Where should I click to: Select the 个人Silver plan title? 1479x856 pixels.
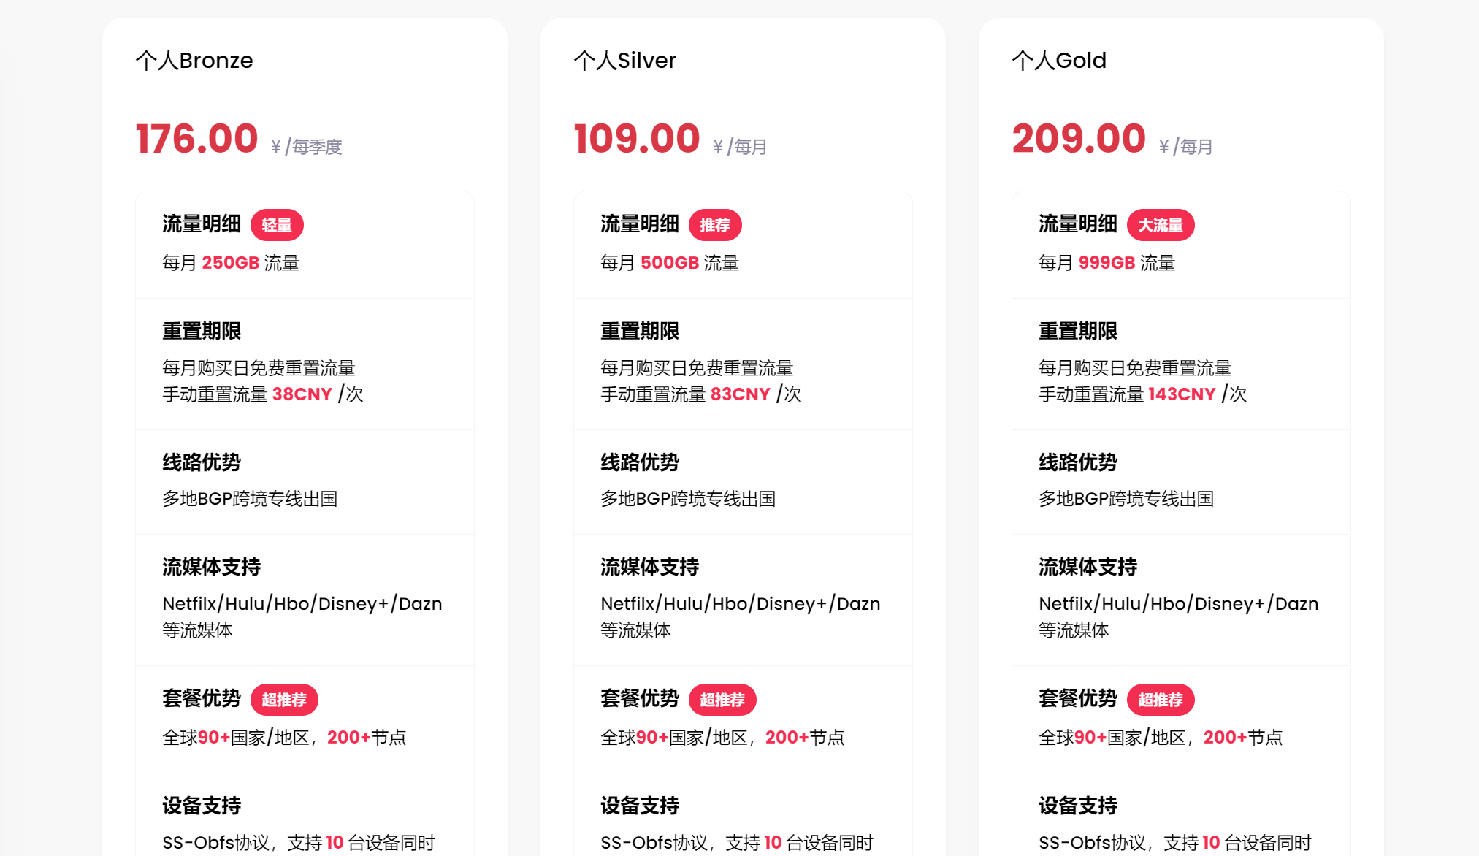pos(624,61)
